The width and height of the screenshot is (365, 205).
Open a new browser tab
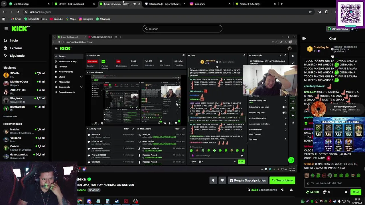click(282, 4)
